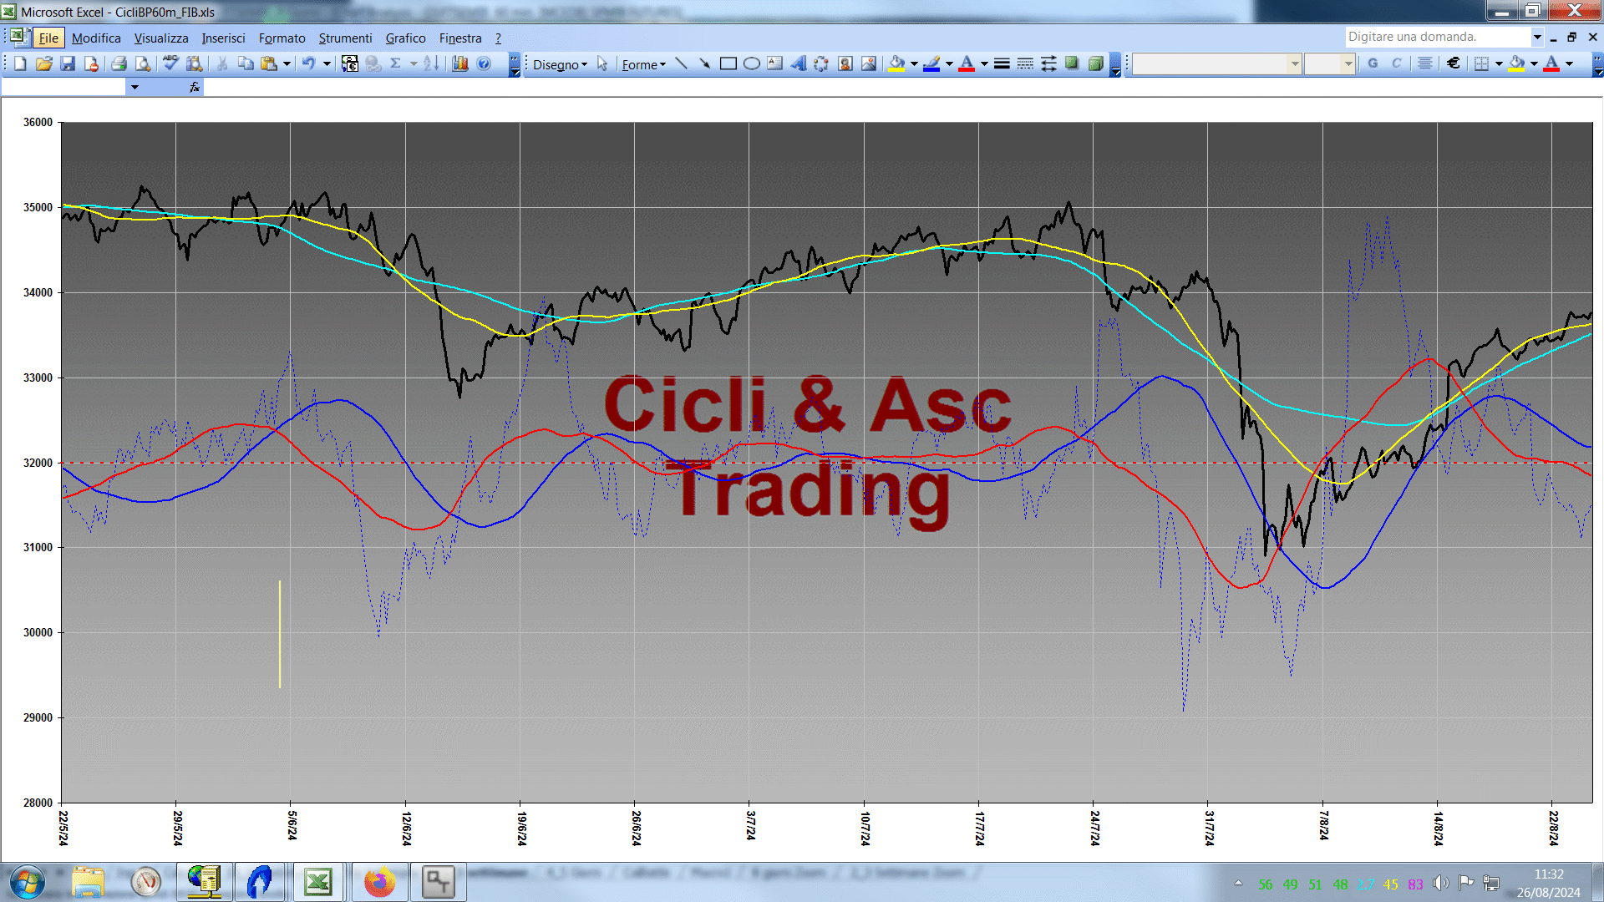The width and height of the screenshot is (1604, 902).
Task: Open the Help question mark icon
Action: [484, 63]
